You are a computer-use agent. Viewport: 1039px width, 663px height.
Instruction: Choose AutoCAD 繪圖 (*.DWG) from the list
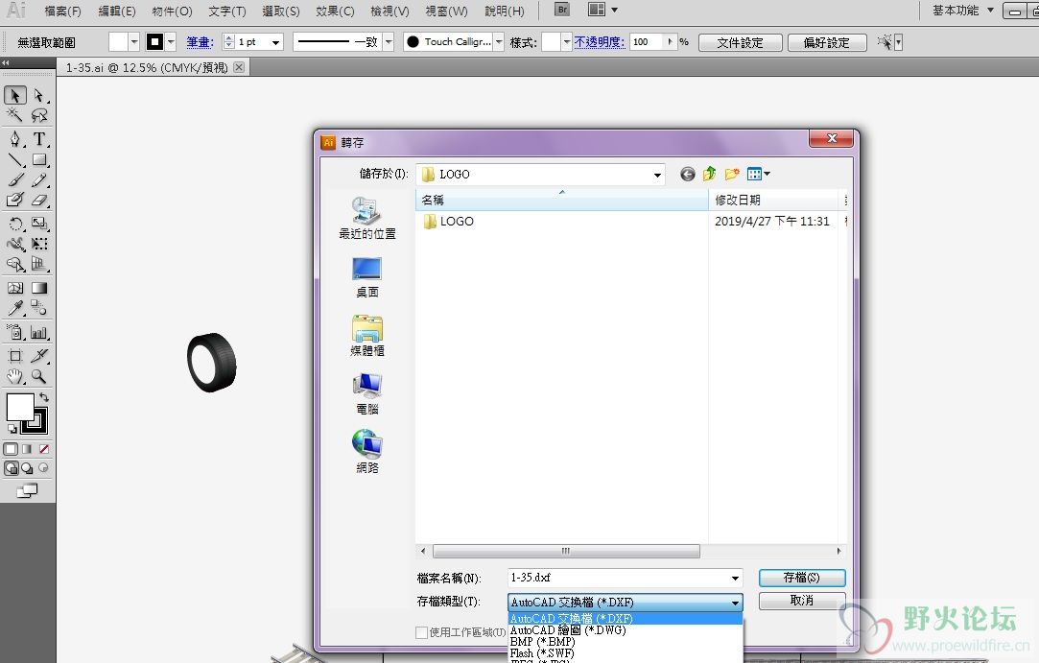click(626, 630)
